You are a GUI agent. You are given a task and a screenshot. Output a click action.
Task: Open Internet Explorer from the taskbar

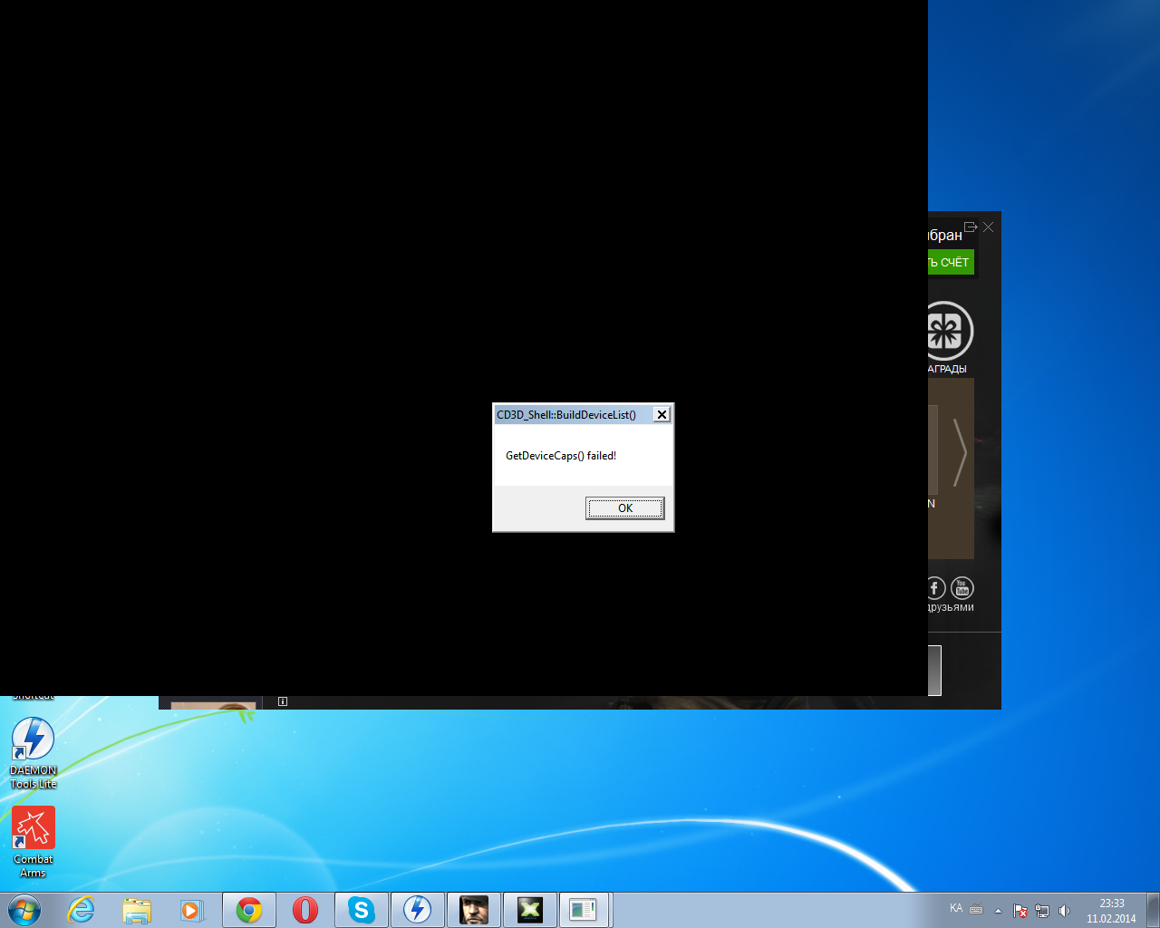pos(82,910)
